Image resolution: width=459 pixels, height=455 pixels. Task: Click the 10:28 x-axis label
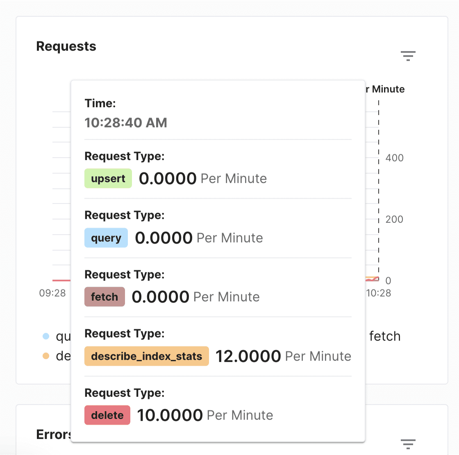(x=379, y=293)
